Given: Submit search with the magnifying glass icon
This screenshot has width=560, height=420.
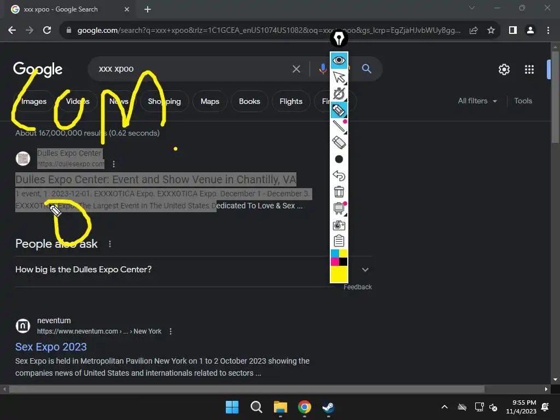Looking at the screenshot, I should (366, 68).
